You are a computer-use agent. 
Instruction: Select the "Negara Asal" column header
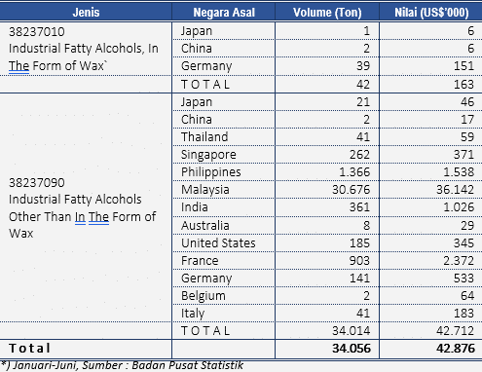click(224, 13)
